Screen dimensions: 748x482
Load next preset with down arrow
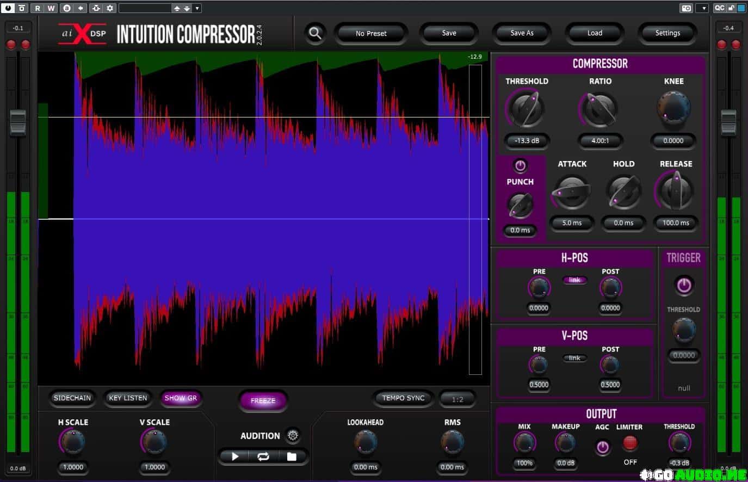click(187, 9)
